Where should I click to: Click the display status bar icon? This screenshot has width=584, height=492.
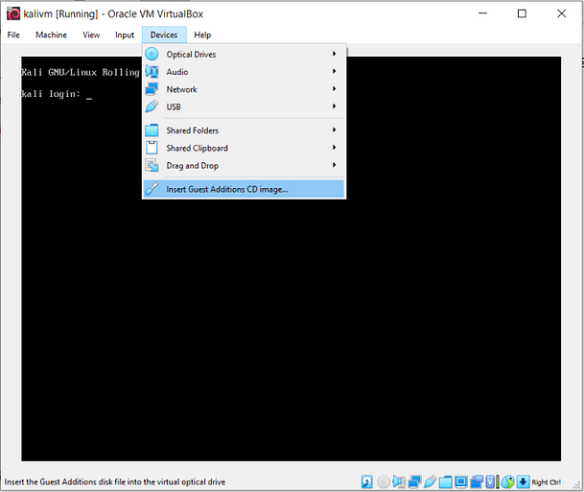(x=460, y=481)
